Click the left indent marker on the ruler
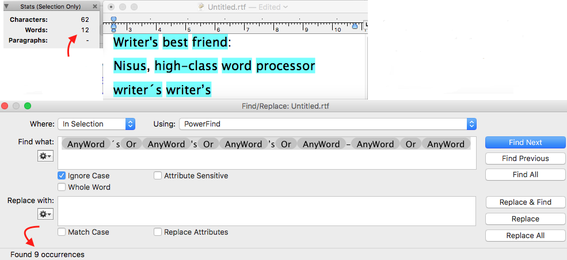The image size is (567, 260). (x=113, y=26)
